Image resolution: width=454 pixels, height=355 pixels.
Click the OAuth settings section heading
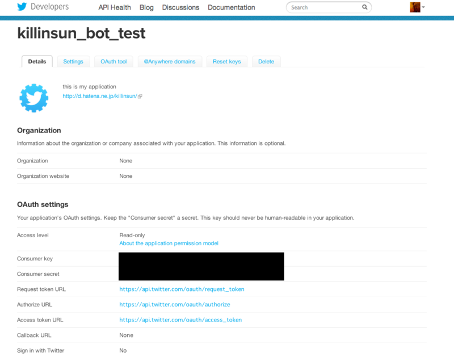(43, 204)
